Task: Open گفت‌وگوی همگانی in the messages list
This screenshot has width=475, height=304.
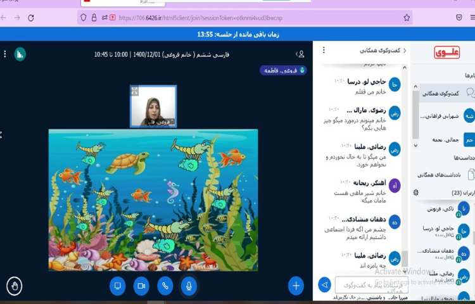Action: 447,93
